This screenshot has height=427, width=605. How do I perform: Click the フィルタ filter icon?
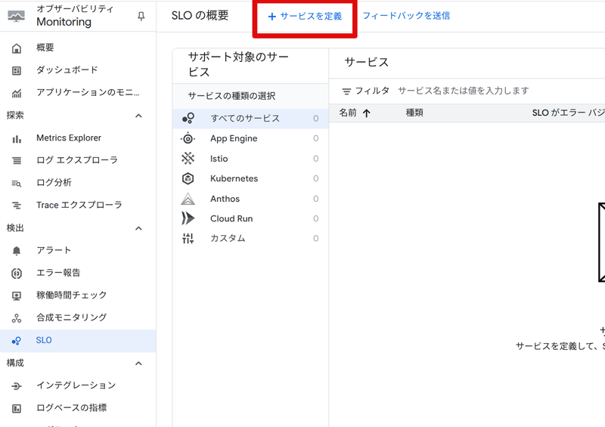[x=346, y=91]
